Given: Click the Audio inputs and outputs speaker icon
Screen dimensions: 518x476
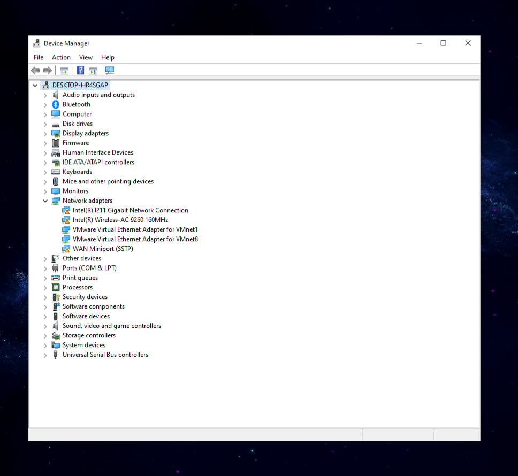Looking at the screenshot, I should click(56, 95).
